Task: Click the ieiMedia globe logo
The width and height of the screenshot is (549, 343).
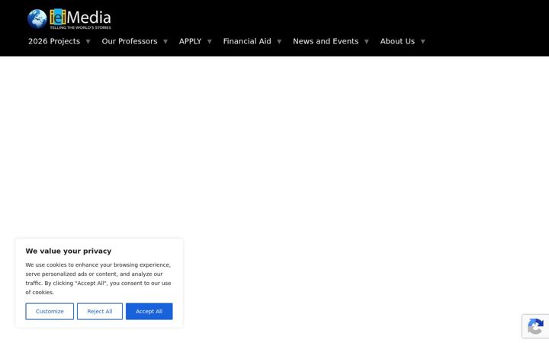Action: click(x=37, y=19)
